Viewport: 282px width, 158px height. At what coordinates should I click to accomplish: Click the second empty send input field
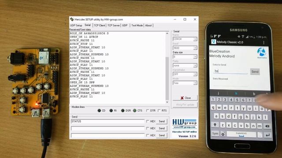coord(108,129)
